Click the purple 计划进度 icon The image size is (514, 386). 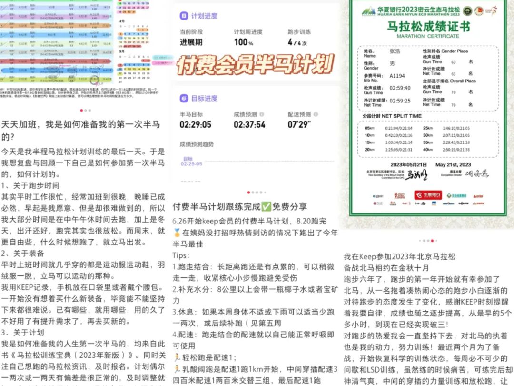coord(183,16)
